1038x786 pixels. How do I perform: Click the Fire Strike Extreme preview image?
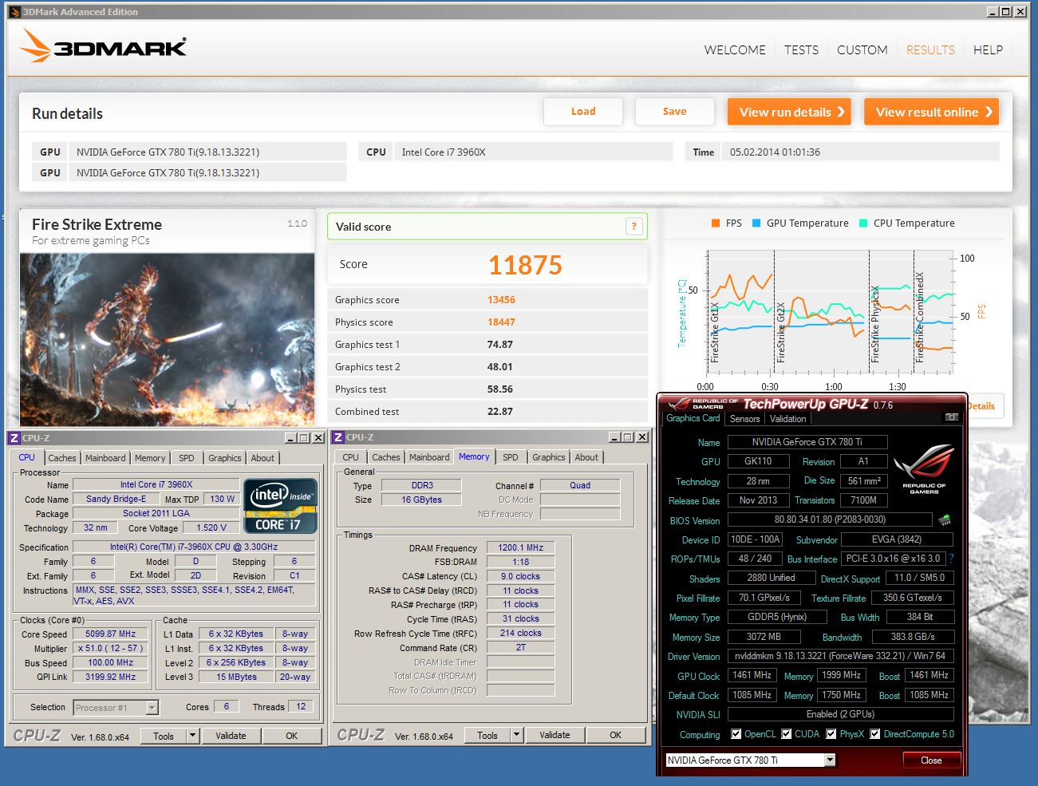click(168, 340)
